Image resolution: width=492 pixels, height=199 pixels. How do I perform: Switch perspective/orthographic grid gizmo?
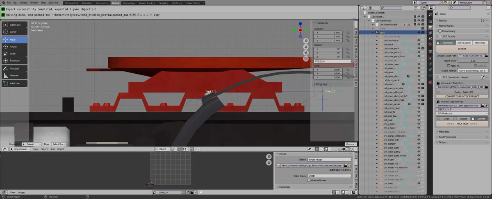[x=306, y=59]
